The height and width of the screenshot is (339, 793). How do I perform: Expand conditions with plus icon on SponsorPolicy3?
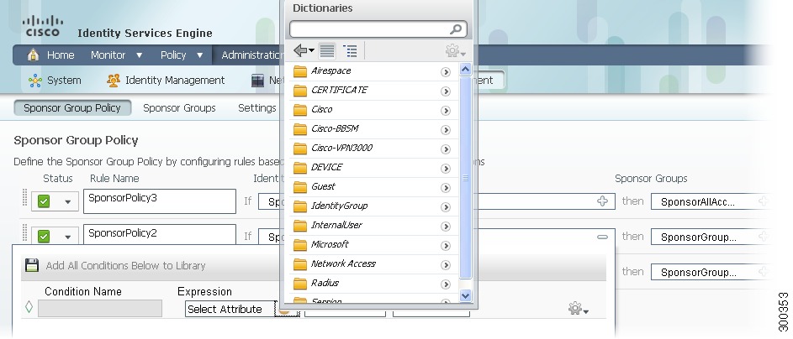pyautogui.click(x=602, y=201)
